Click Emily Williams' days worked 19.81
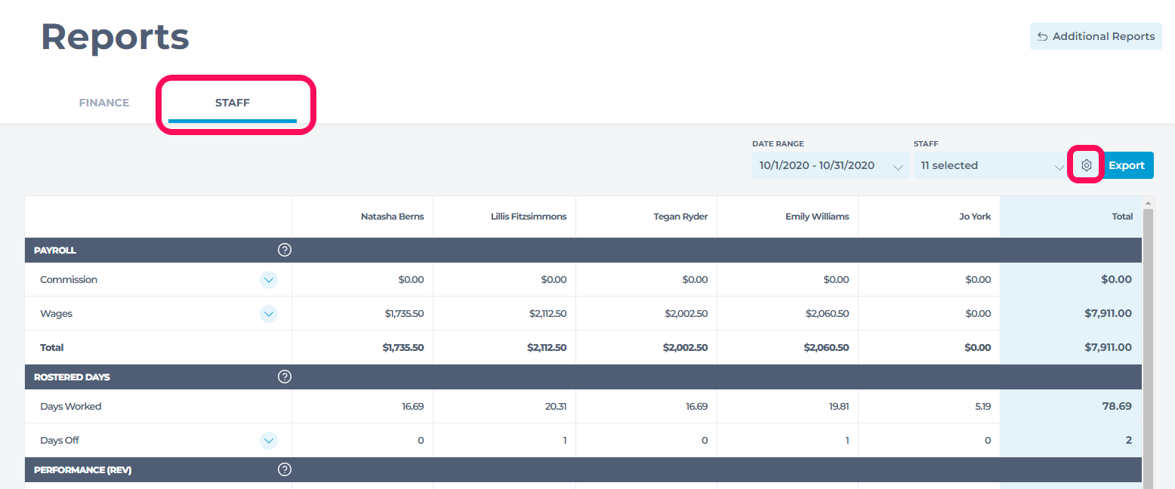The image size is (1175, 489). pos(839,406)
